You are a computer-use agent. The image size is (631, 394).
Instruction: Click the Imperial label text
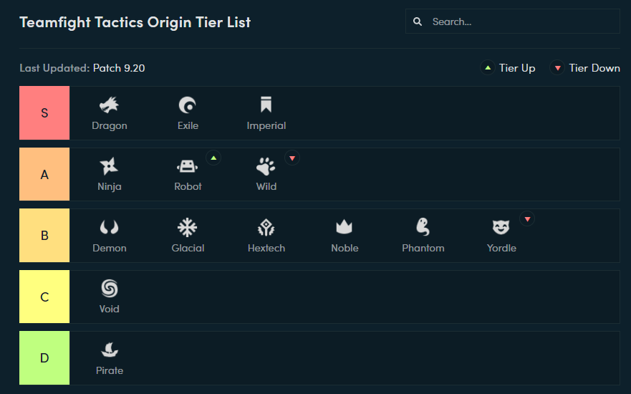coord(266,126)
